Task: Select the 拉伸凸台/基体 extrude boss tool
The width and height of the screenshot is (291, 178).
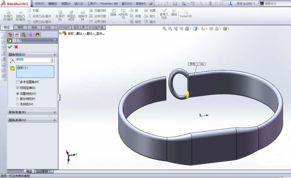Action: coord(9,16)
